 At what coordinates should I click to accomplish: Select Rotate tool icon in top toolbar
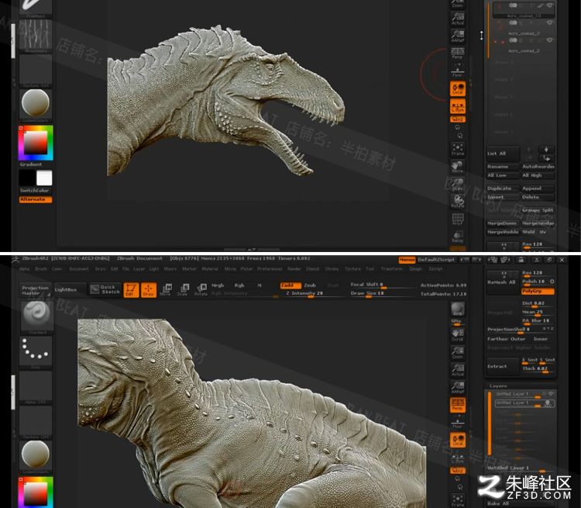(201, 290)
